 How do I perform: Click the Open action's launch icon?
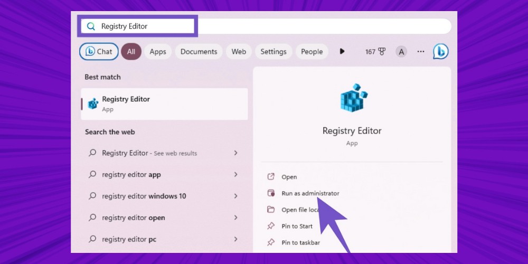[x=271, y=176]
